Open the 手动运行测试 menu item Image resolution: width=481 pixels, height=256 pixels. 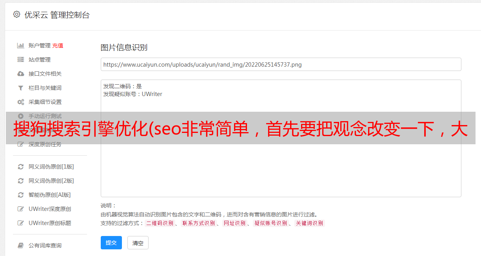click(45, 116)
